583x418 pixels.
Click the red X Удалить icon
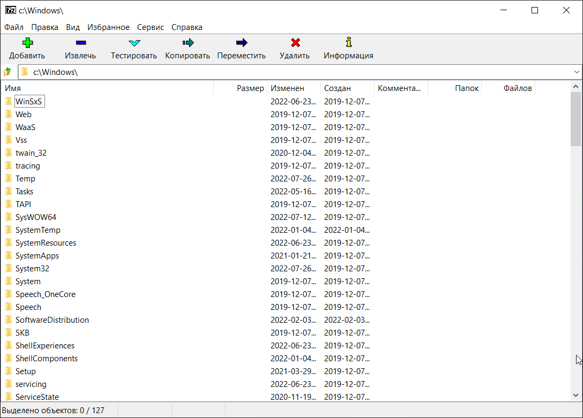(x=295, y=43)
